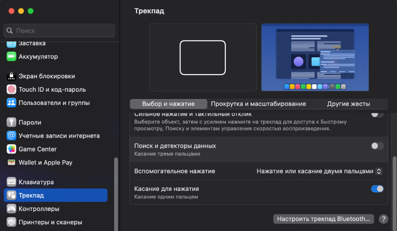Toggle Сильное нажатие и тактильный отклик switch
The width and height of the screenshot is (397, 231).
pyautogui.click(x=377, y=114)
